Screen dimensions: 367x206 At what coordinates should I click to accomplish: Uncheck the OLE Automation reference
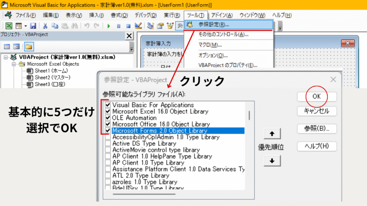click(x=108, y=118)
